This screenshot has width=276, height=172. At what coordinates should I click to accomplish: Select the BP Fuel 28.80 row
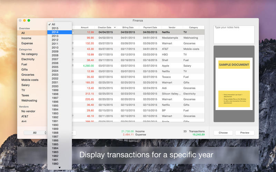click(x=138, y=110)
